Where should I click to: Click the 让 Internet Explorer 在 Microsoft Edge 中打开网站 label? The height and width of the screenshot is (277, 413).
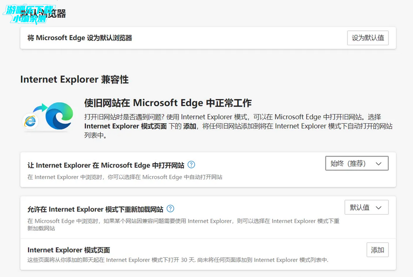(106, 165)
